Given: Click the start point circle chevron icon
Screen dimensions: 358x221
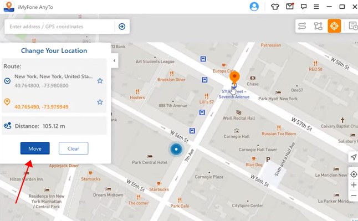Looking at the screenshot, I should click(7, 81).
